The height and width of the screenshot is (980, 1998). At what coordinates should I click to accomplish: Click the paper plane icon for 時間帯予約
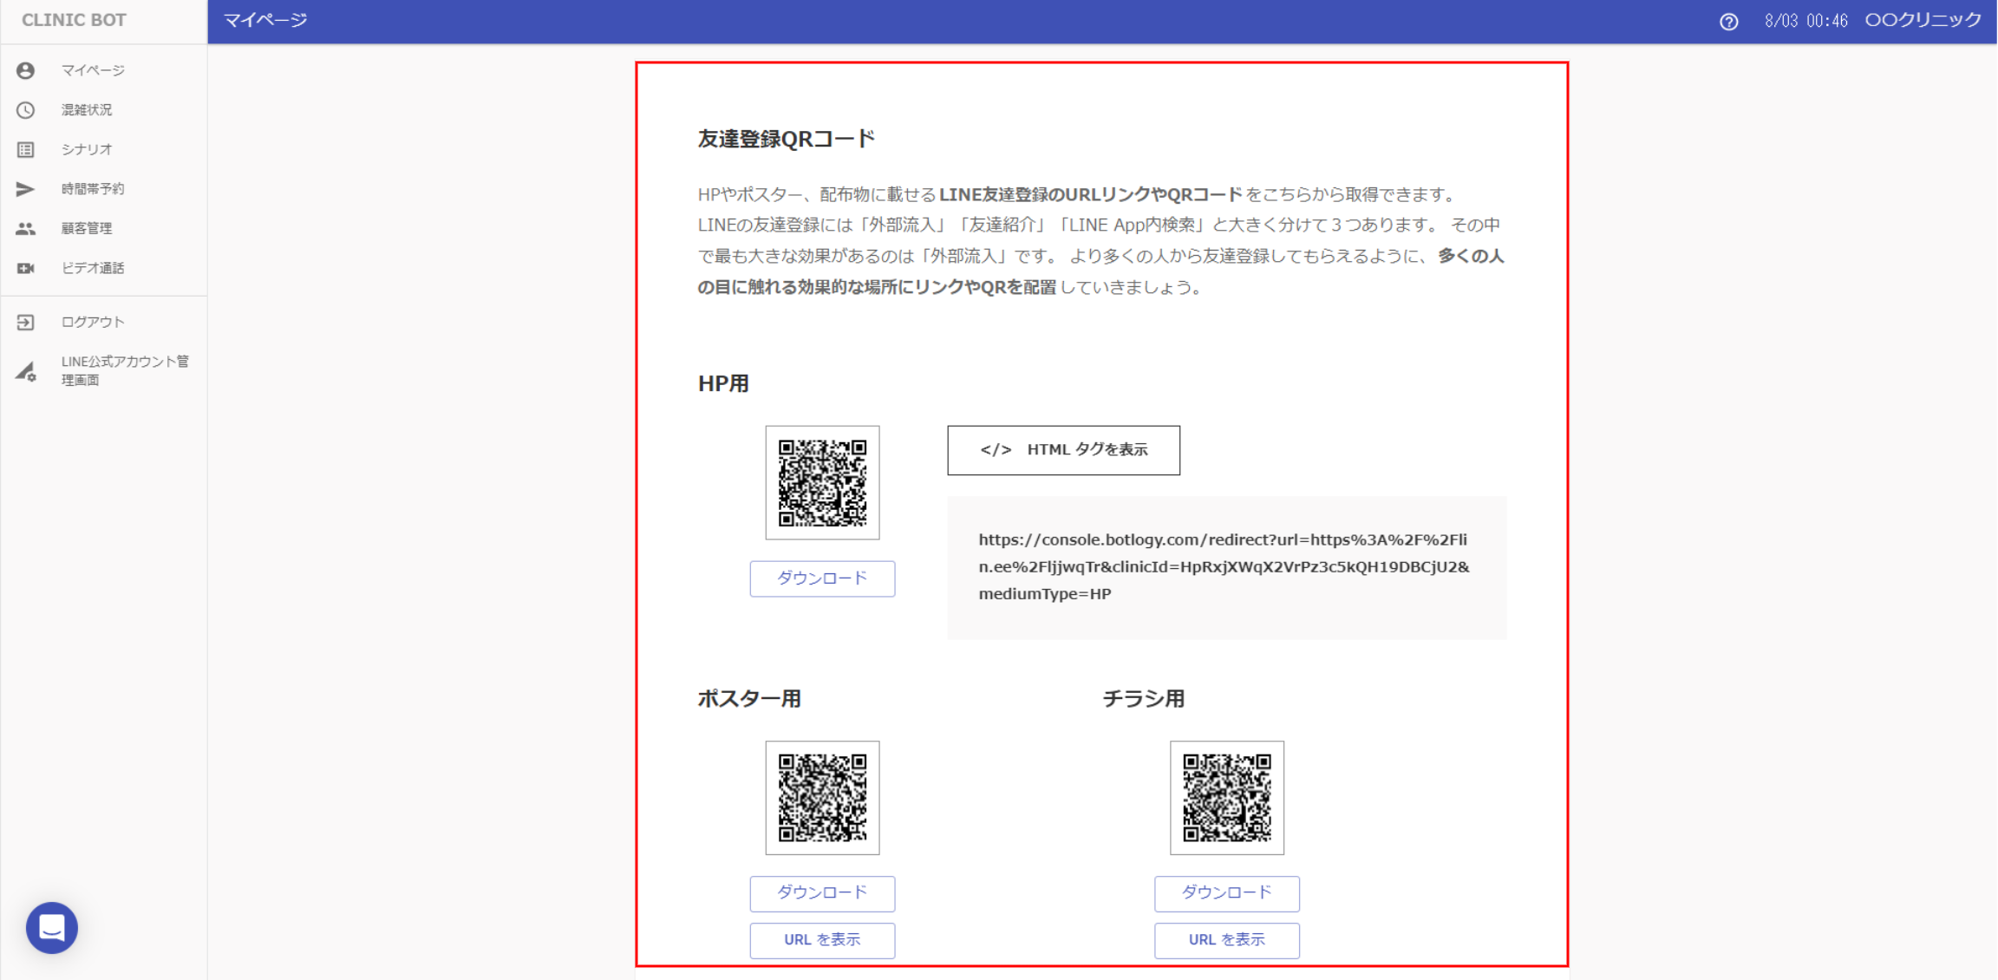tap(25, 189)
